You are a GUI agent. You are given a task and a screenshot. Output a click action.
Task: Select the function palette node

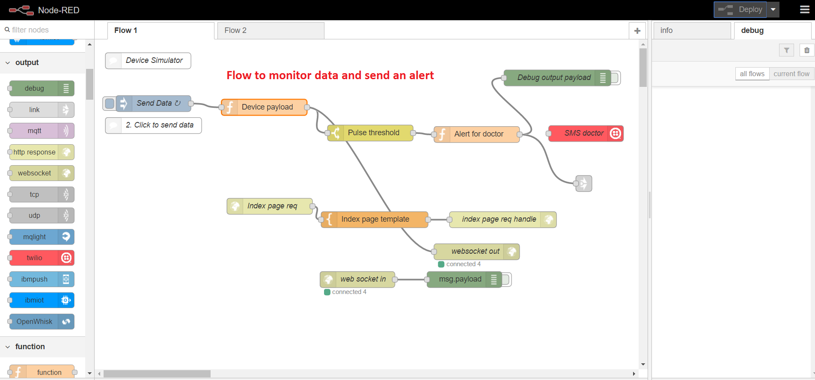(x=42, y=372)
